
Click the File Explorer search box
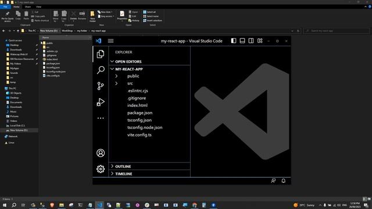click(x=337, y=31)
